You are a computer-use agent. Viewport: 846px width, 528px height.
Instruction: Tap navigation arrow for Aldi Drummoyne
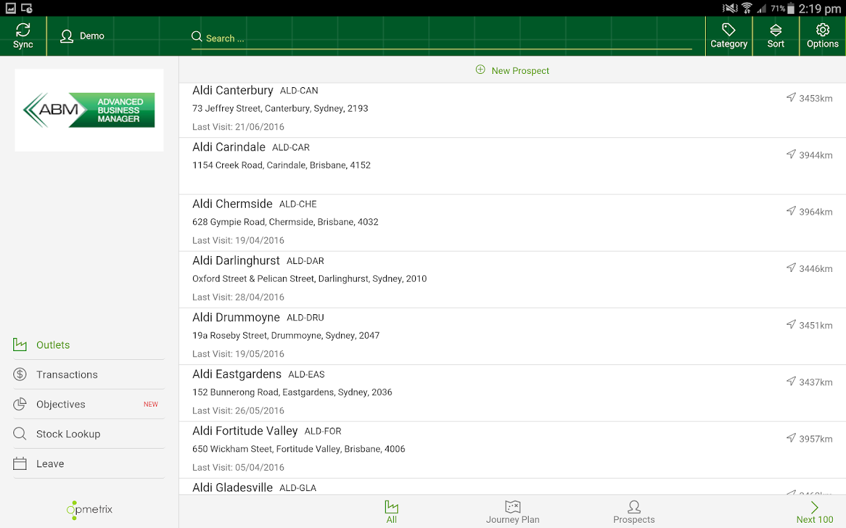tap(790, 325)
